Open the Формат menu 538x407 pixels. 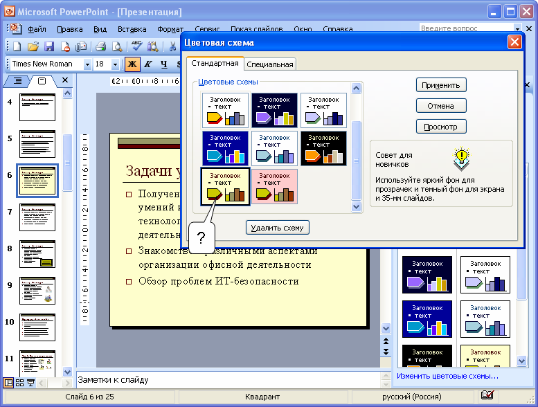170,29
